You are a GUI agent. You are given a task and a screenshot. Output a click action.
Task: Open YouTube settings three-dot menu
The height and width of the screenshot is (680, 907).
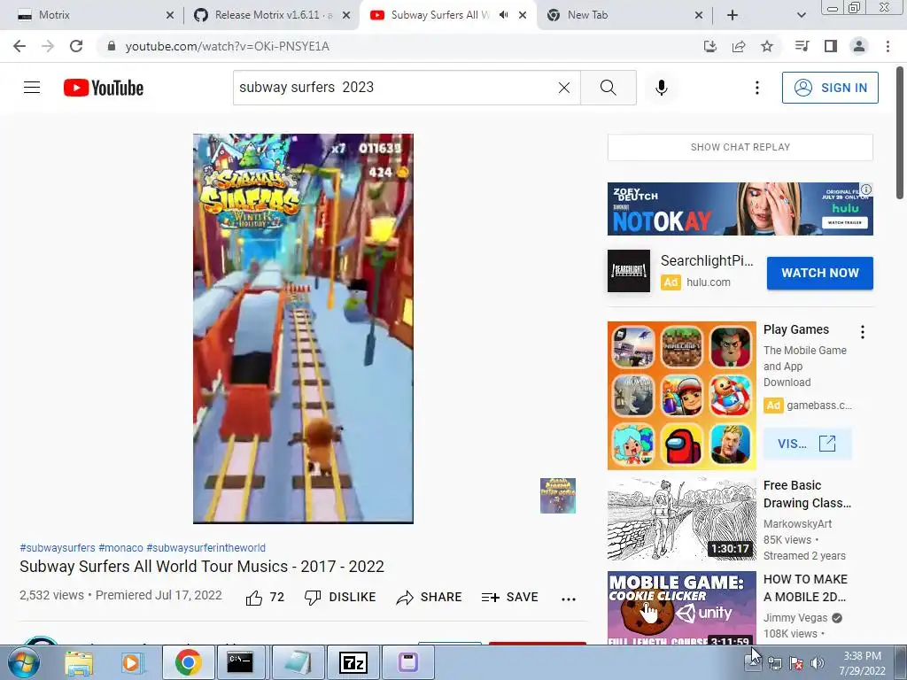pyautogui.click(x=756, y=88)
